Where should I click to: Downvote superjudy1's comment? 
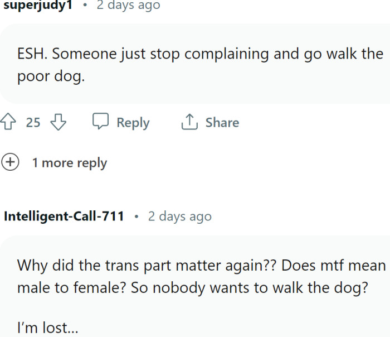coord(58,122)
